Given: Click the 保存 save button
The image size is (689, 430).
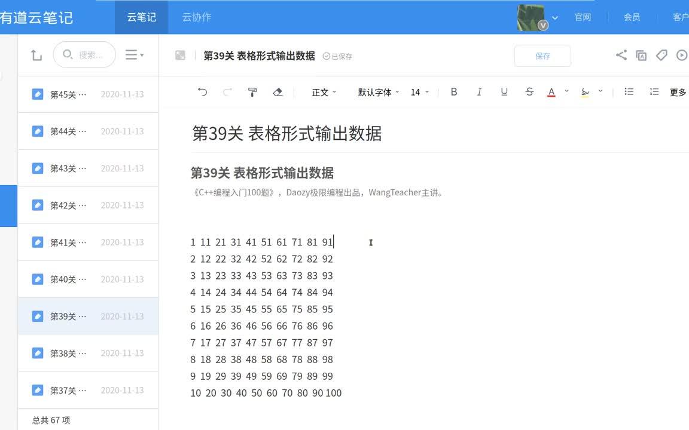Looking at the screenshot, I should tap(542, 55).
